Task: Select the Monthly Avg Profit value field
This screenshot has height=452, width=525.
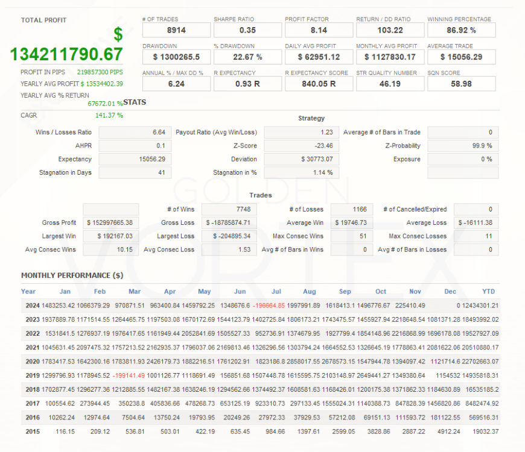Action: coord(390,57)
